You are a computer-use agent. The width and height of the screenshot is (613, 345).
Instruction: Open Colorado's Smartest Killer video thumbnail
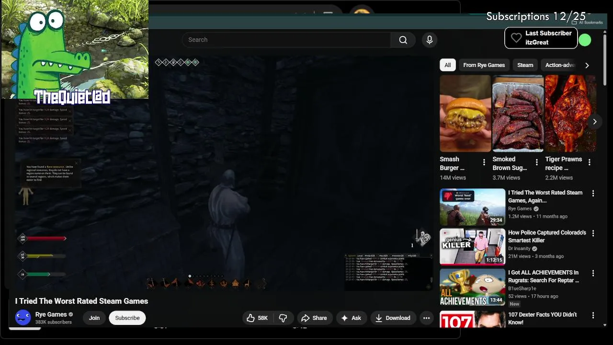(473, 247)
